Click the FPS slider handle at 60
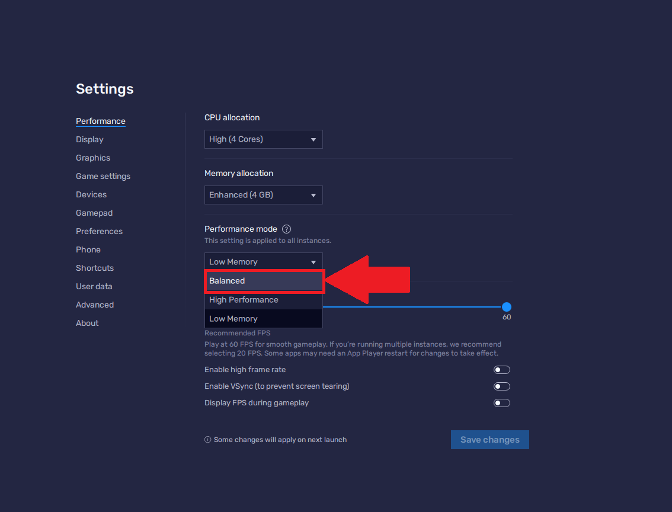The height and width of the screenshot is (512, 672). [x=506, y=307]
